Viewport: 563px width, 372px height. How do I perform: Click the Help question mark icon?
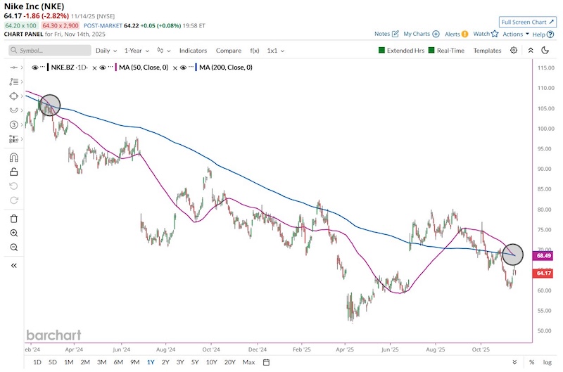(550, 34)
